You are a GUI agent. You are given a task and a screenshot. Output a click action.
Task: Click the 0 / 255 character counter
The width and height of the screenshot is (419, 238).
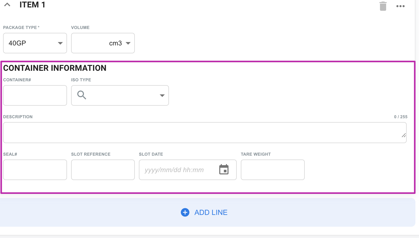[x=401, y=117]
